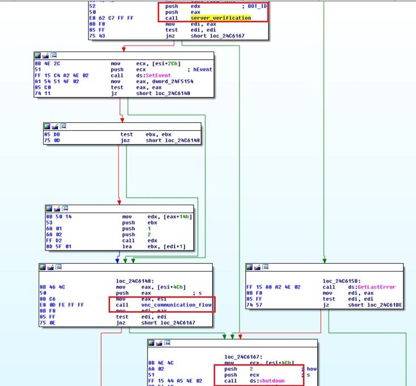Image resolution: width=416 pixels, height=386 pixels.
Task: Click the group nodes icon on SetEvent block
Action: (52, 56)
